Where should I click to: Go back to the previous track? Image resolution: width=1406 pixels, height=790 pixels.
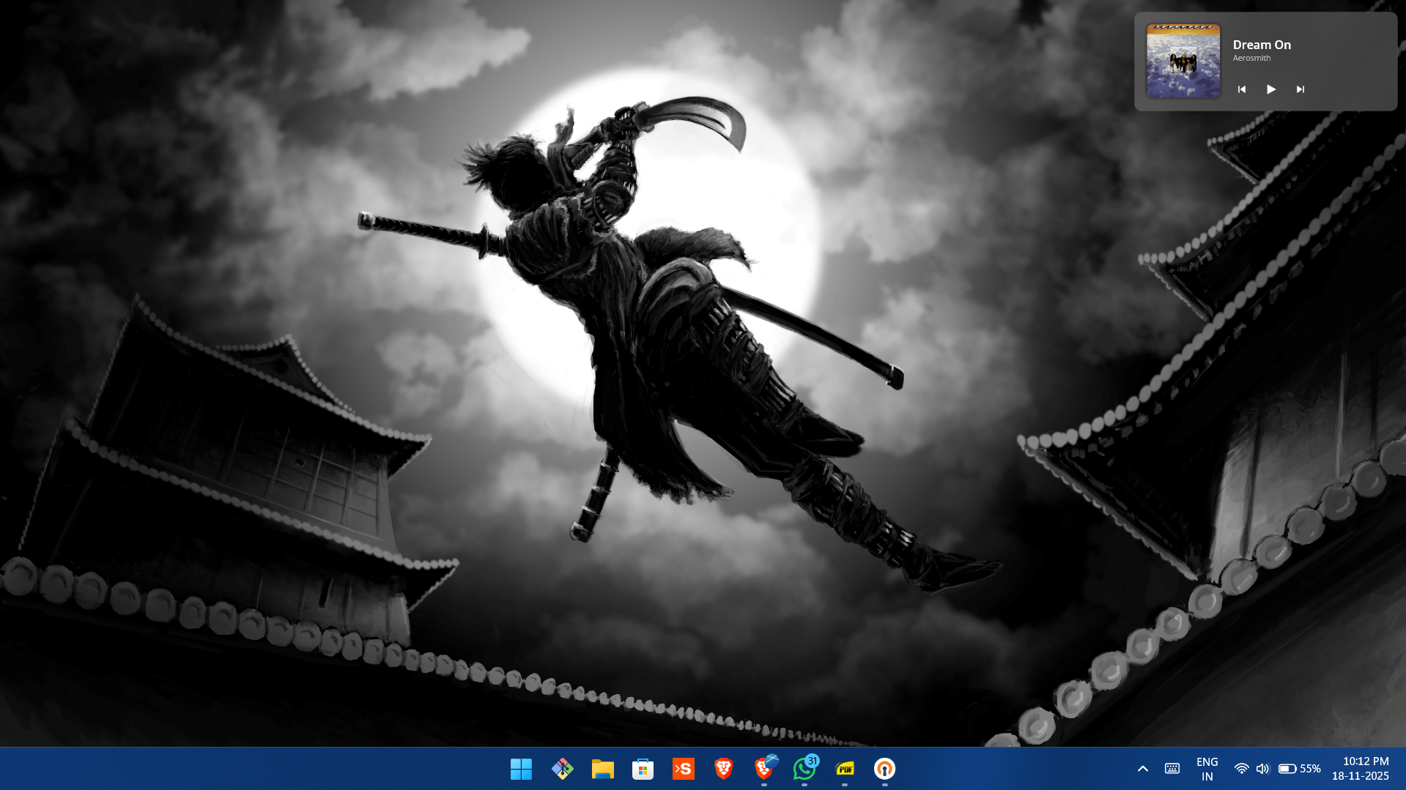tap(1241, 89)
